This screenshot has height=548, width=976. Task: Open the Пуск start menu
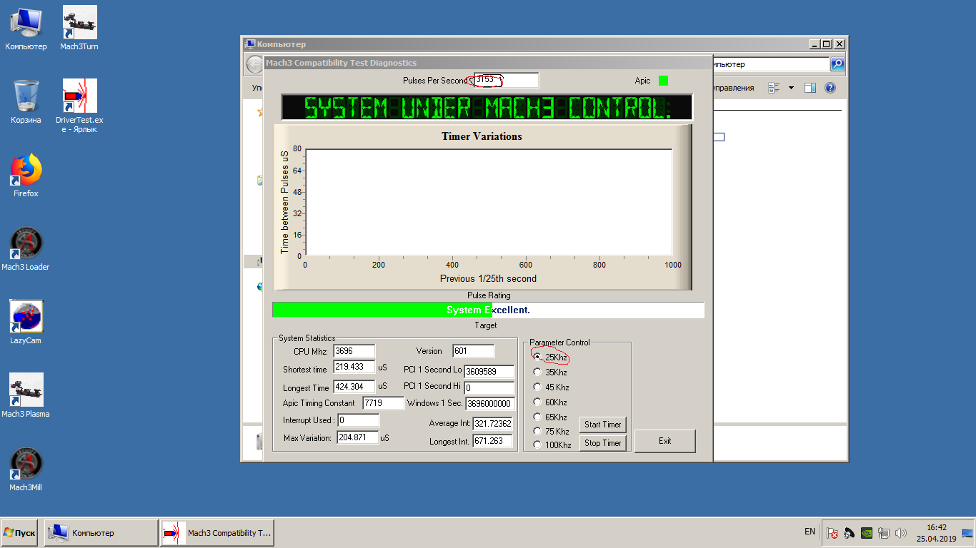click(x=20, y=533)
